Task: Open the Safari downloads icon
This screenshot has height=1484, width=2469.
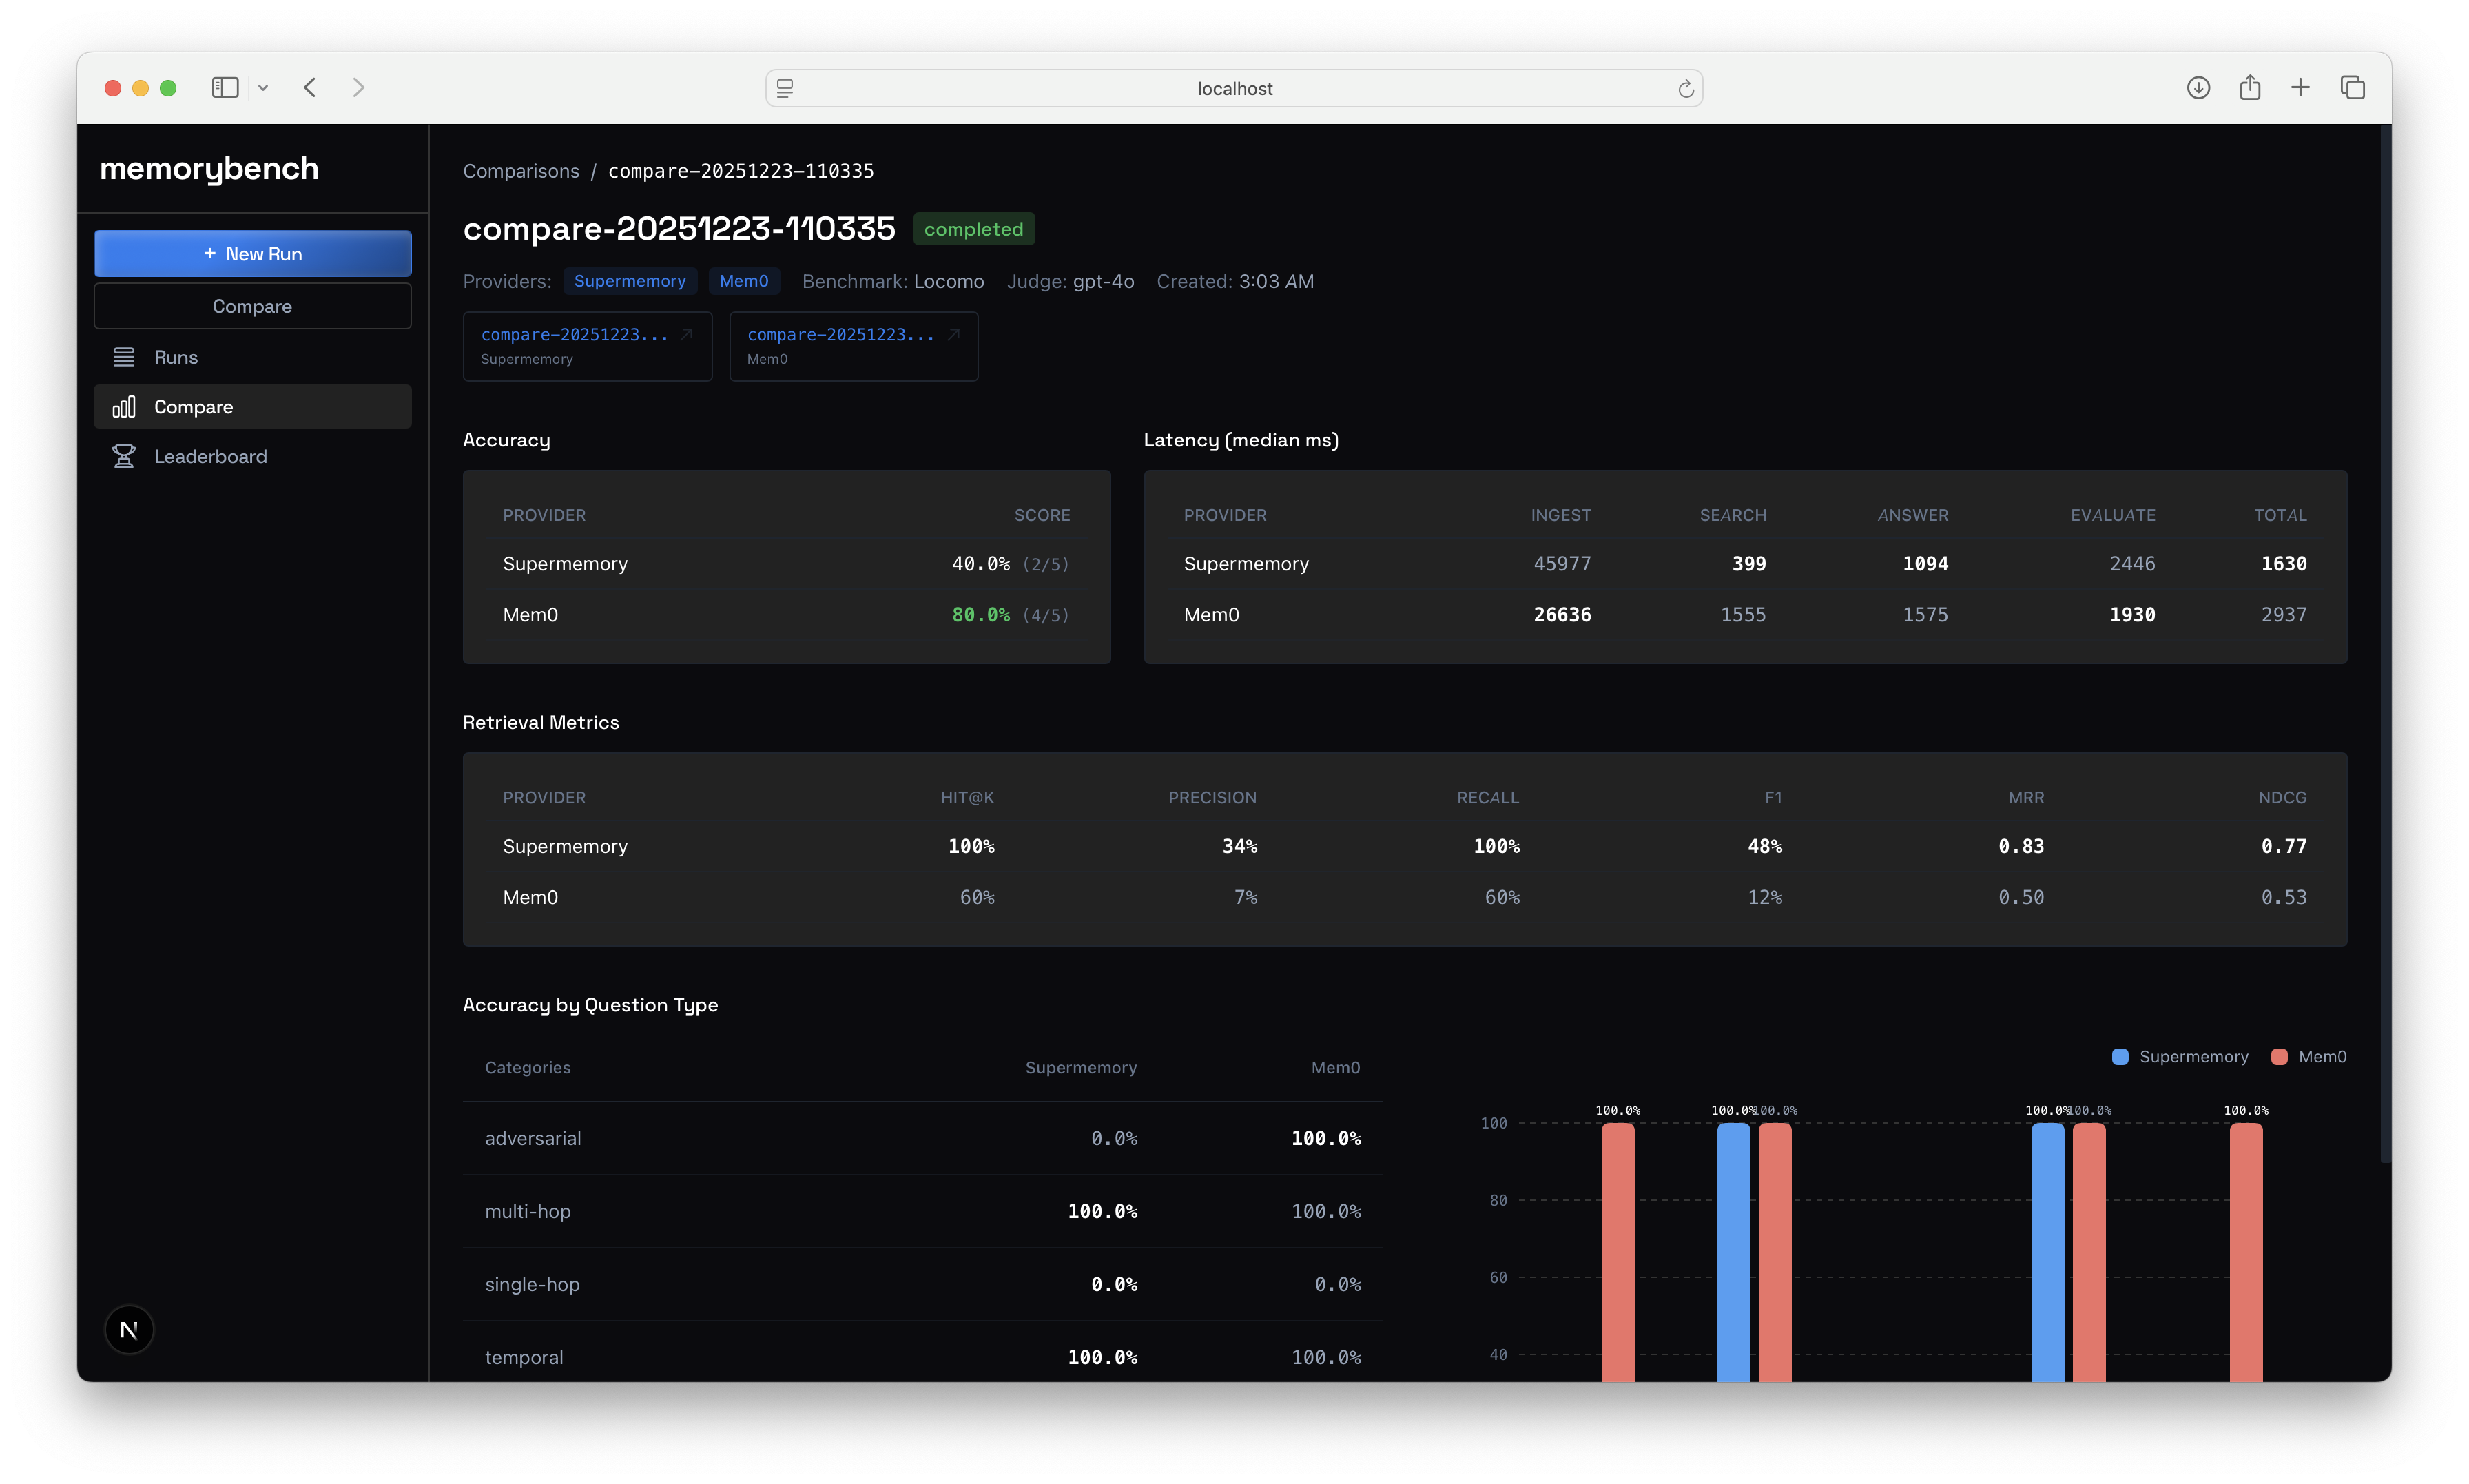Action: (2198, 88)
